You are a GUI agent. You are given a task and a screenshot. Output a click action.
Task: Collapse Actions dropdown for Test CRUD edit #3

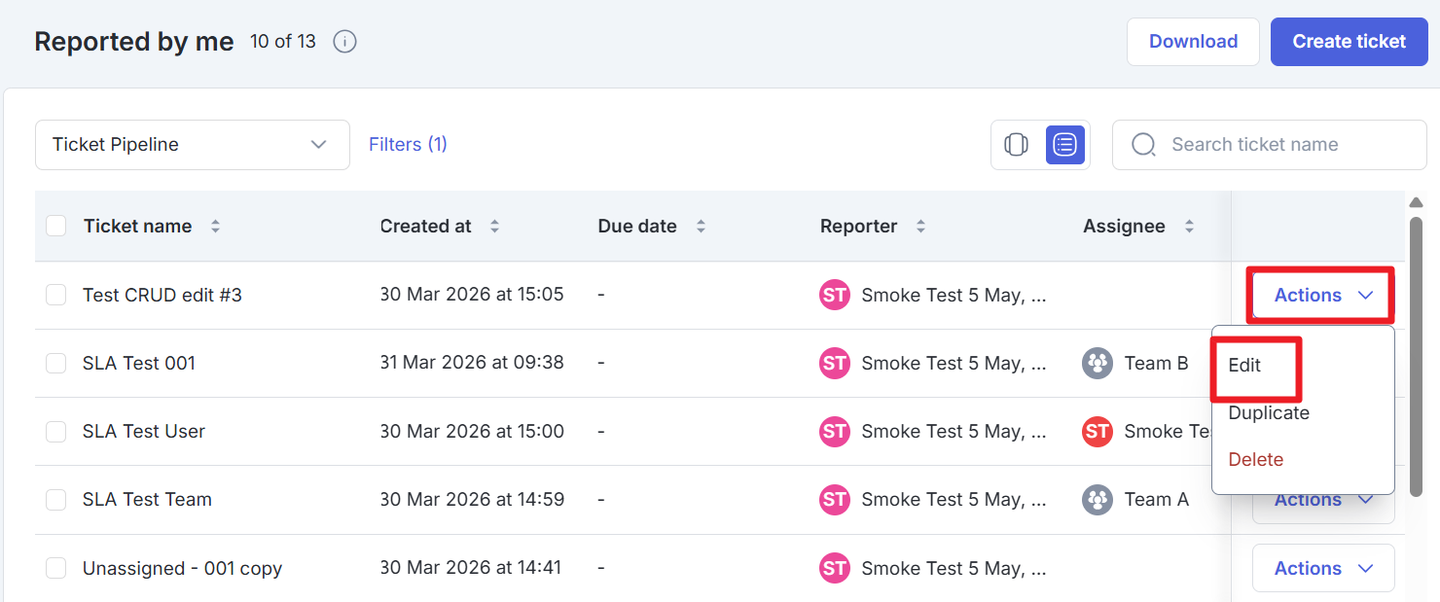1322,295
